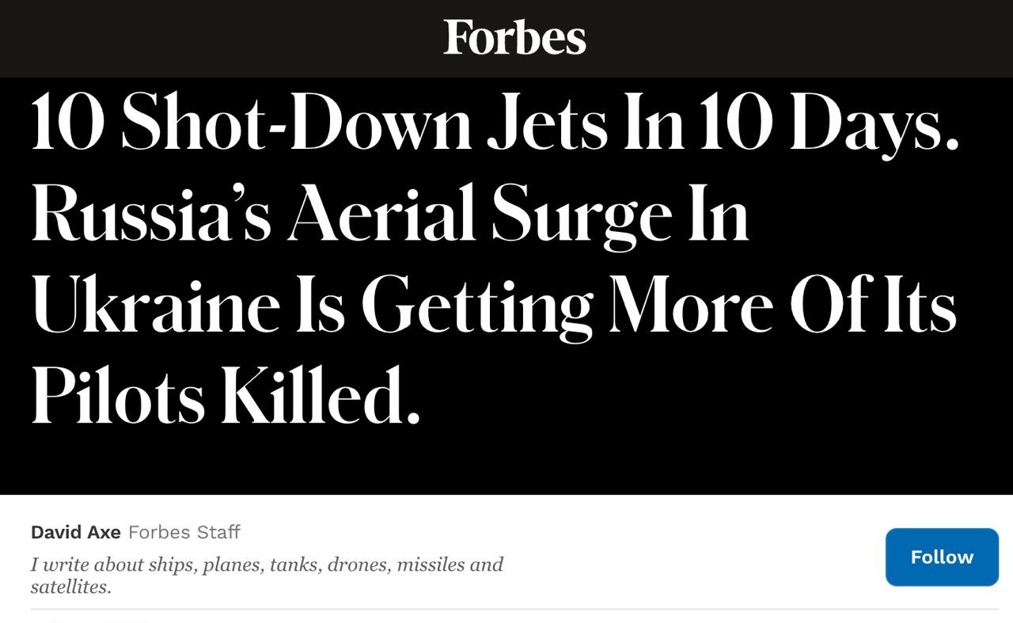This screenshot has width=1013, height=623.
Task: Click the italic author bio starting "I write about"
Action: (267, 565)
